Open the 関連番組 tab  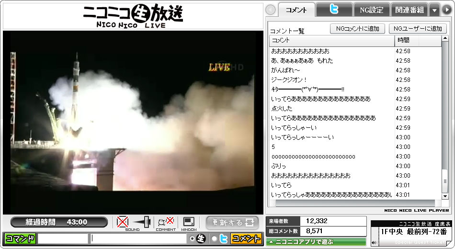point(409,10)
